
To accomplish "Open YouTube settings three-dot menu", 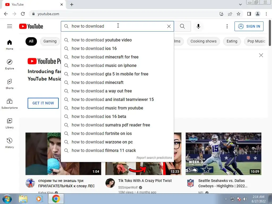I will click(x=227, y=26).
